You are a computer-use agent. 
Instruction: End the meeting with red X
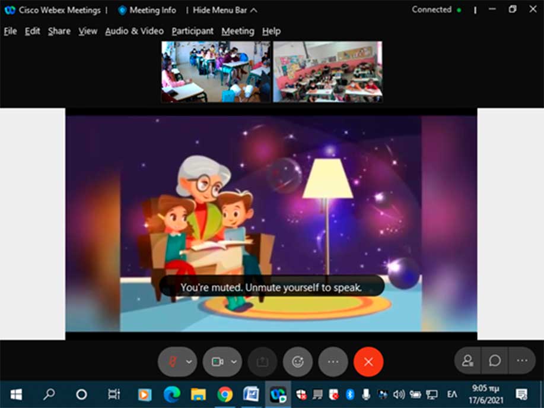point(368,362)
